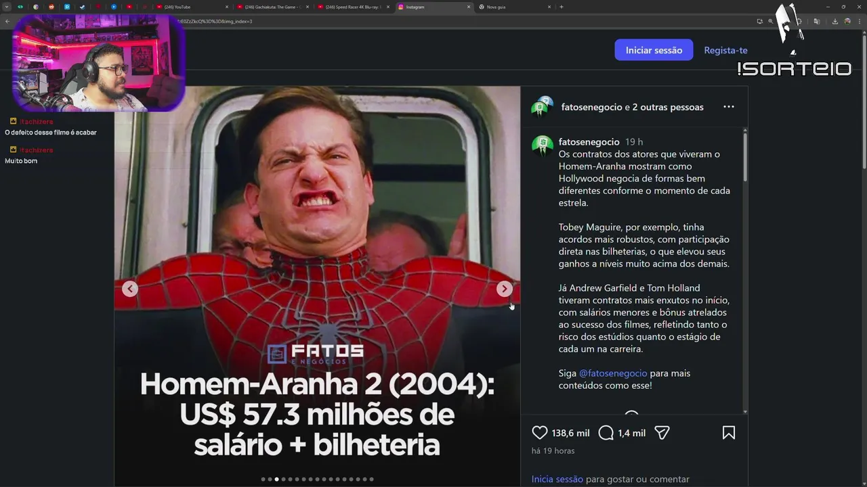The image size is (867, 487).
Task: Like the post with the heart icon
Action: 540,433
